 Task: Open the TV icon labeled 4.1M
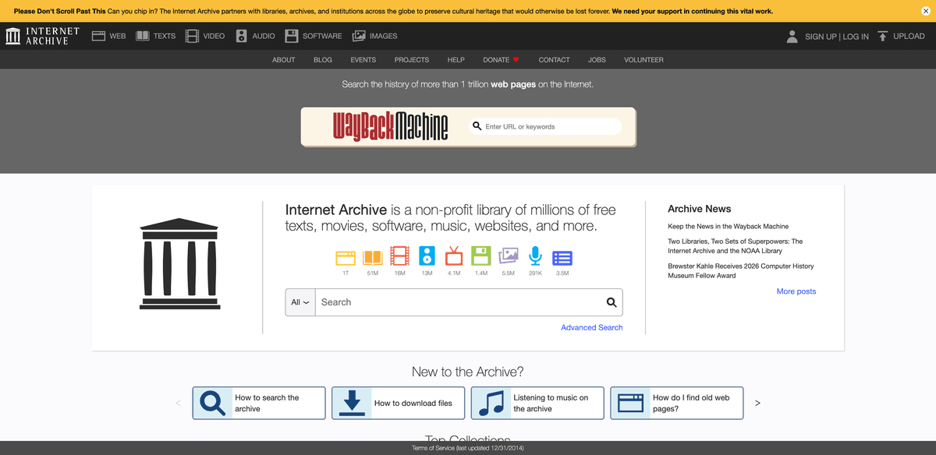454,256
